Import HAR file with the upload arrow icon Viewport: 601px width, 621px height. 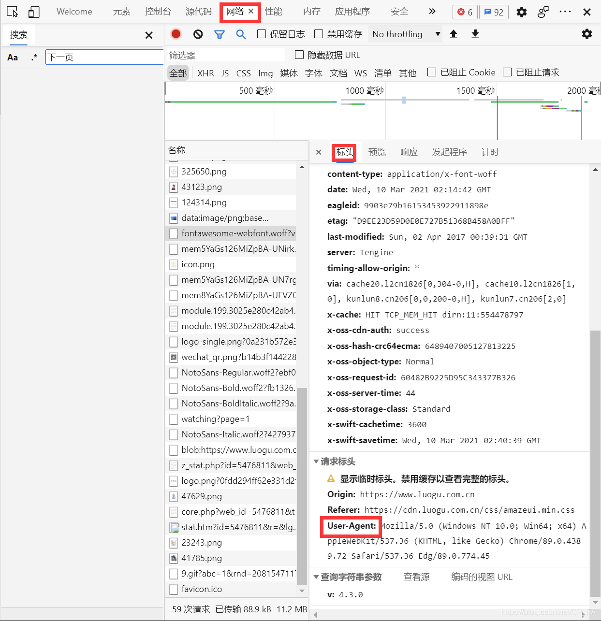click(454, 34)
